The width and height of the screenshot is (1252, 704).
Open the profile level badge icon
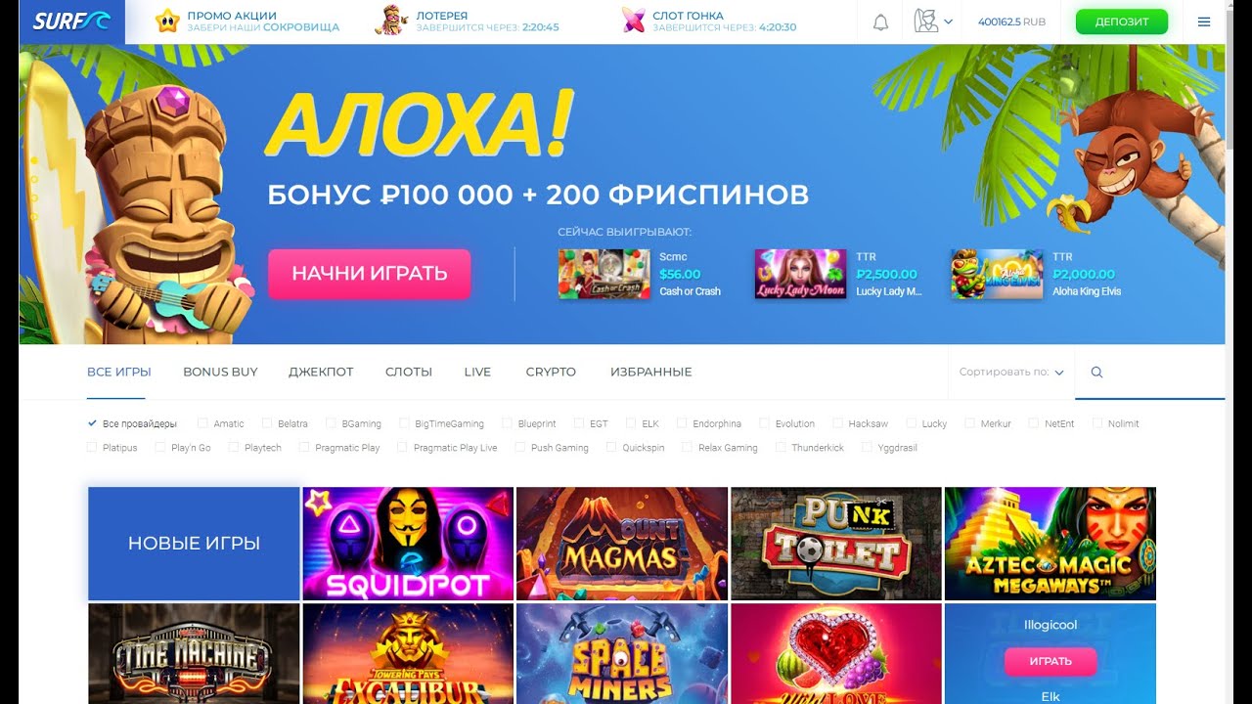tap(926, 21)
